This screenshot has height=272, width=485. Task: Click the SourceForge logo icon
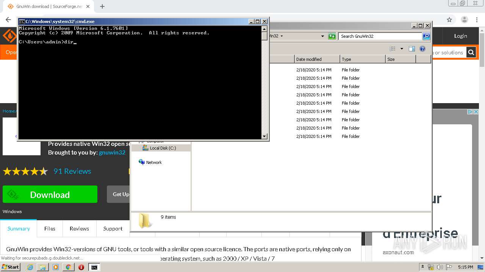click(9, 36)
